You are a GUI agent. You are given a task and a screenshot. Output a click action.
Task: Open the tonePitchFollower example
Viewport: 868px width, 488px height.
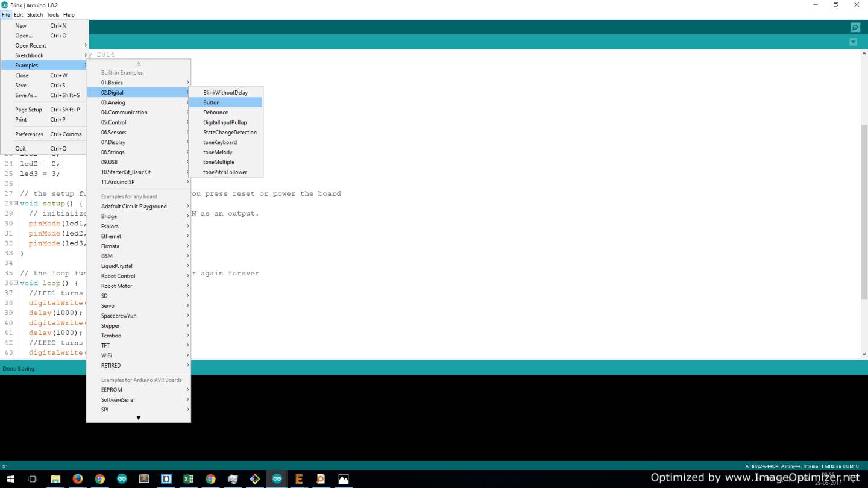[x=226, y=172]
